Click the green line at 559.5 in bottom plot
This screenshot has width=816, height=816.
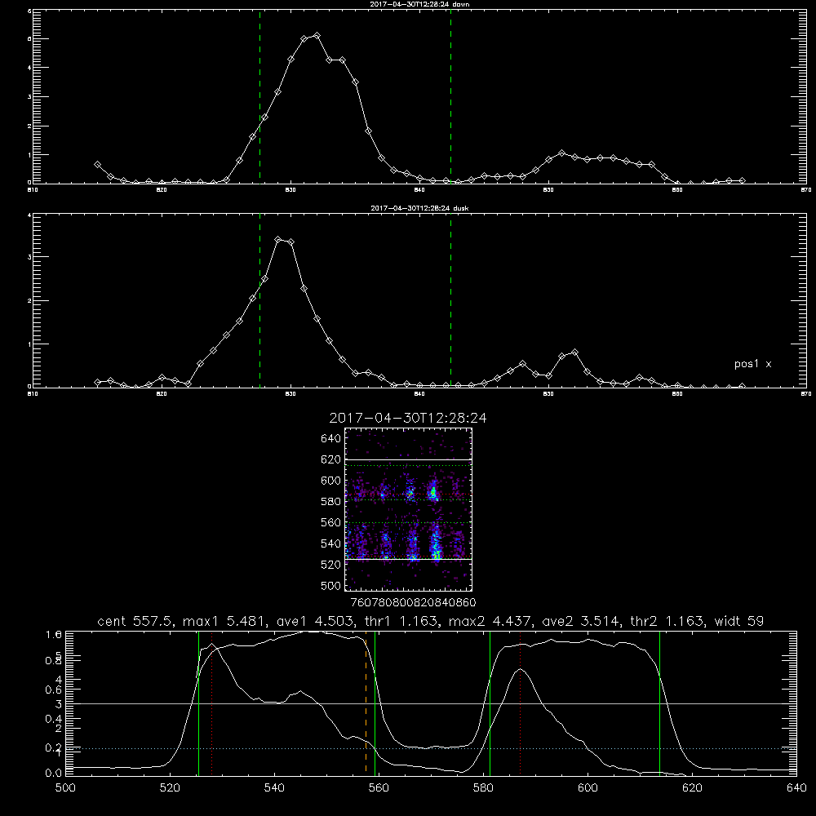(375, 703)
